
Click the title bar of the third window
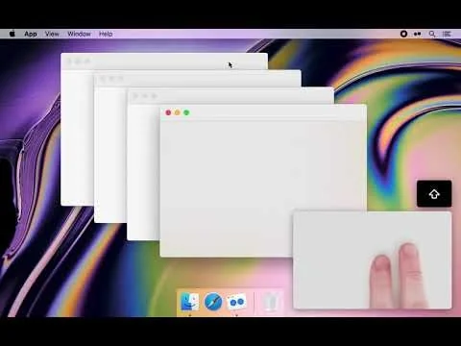230,96
